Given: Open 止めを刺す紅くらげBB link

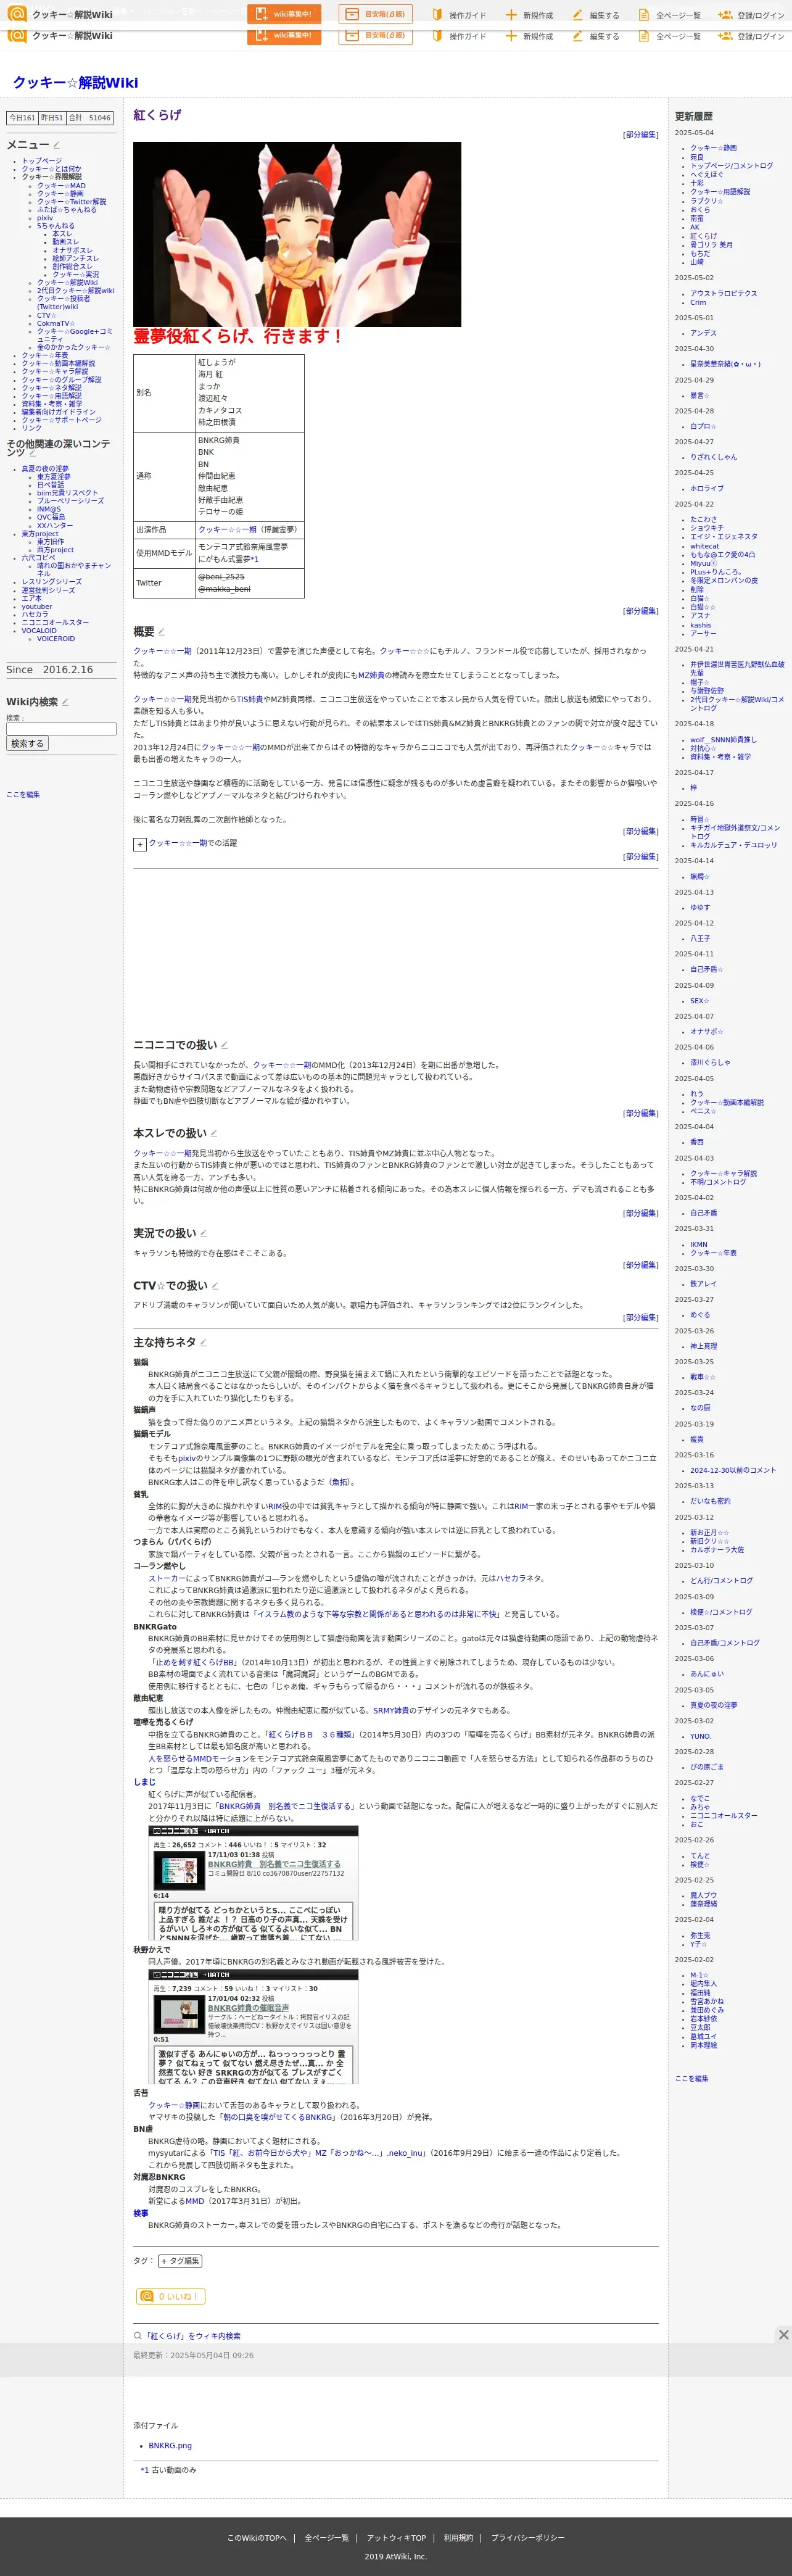Looking at the screenshot, I should (195, 1663).
